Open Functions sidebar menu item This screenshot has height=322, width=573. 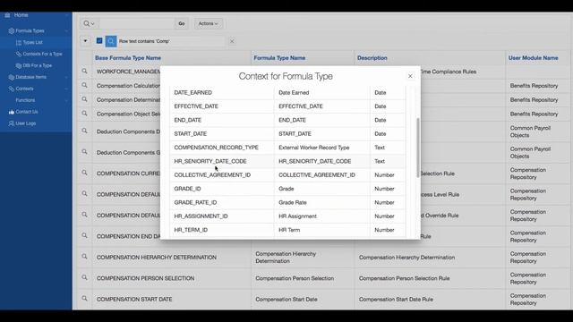(25, 100)
